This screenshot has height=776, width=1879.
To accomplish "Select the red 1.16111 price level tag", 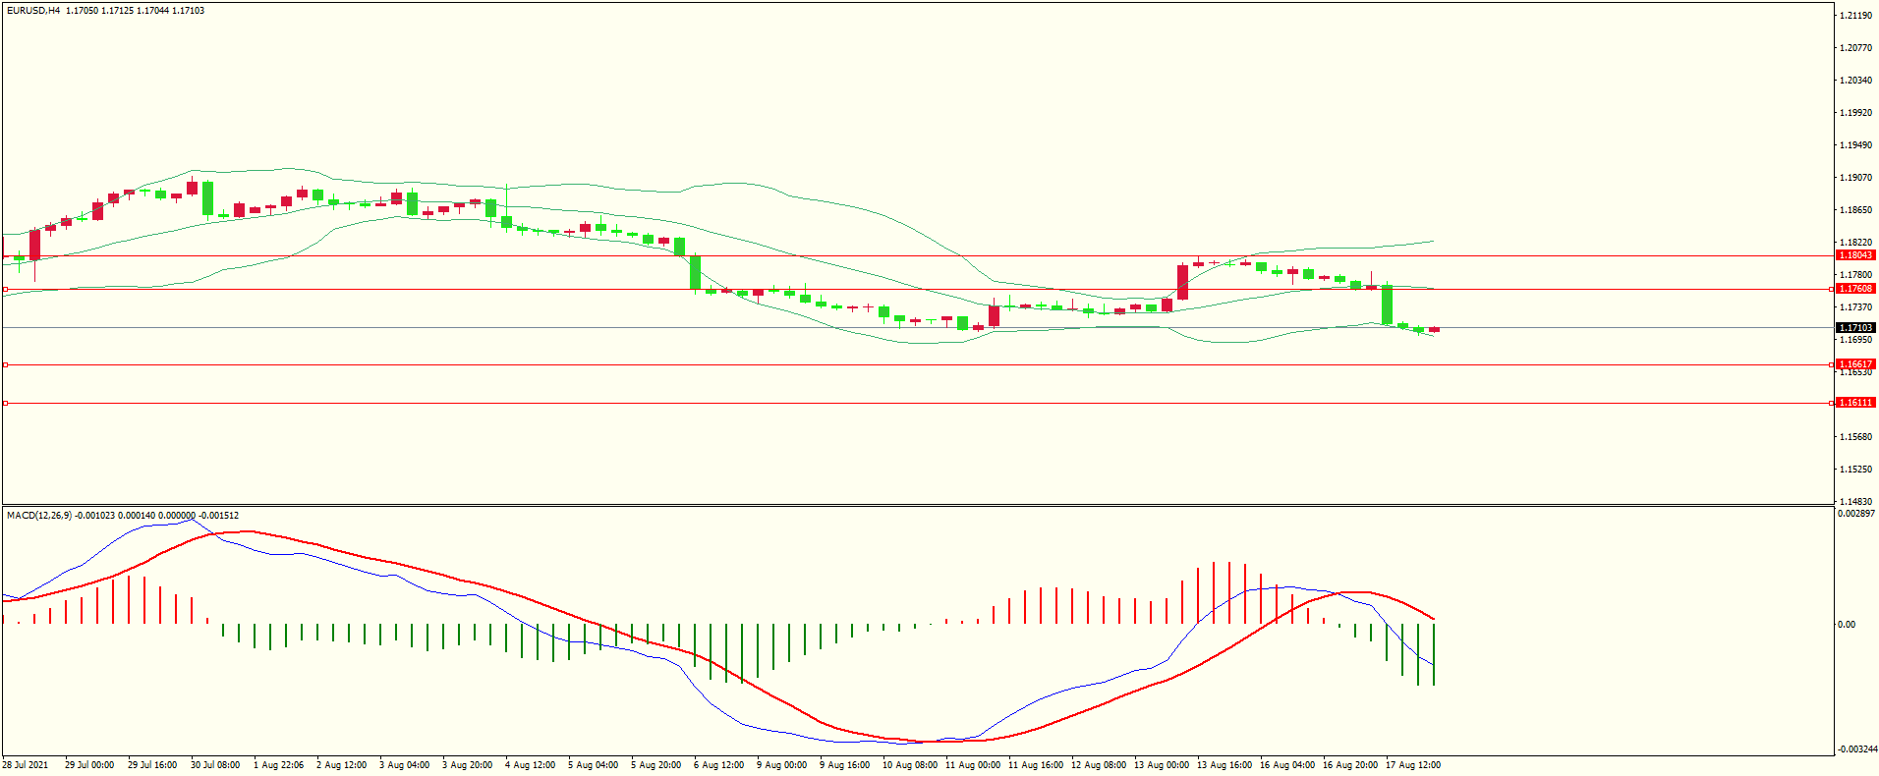I will pos(1855,403).
